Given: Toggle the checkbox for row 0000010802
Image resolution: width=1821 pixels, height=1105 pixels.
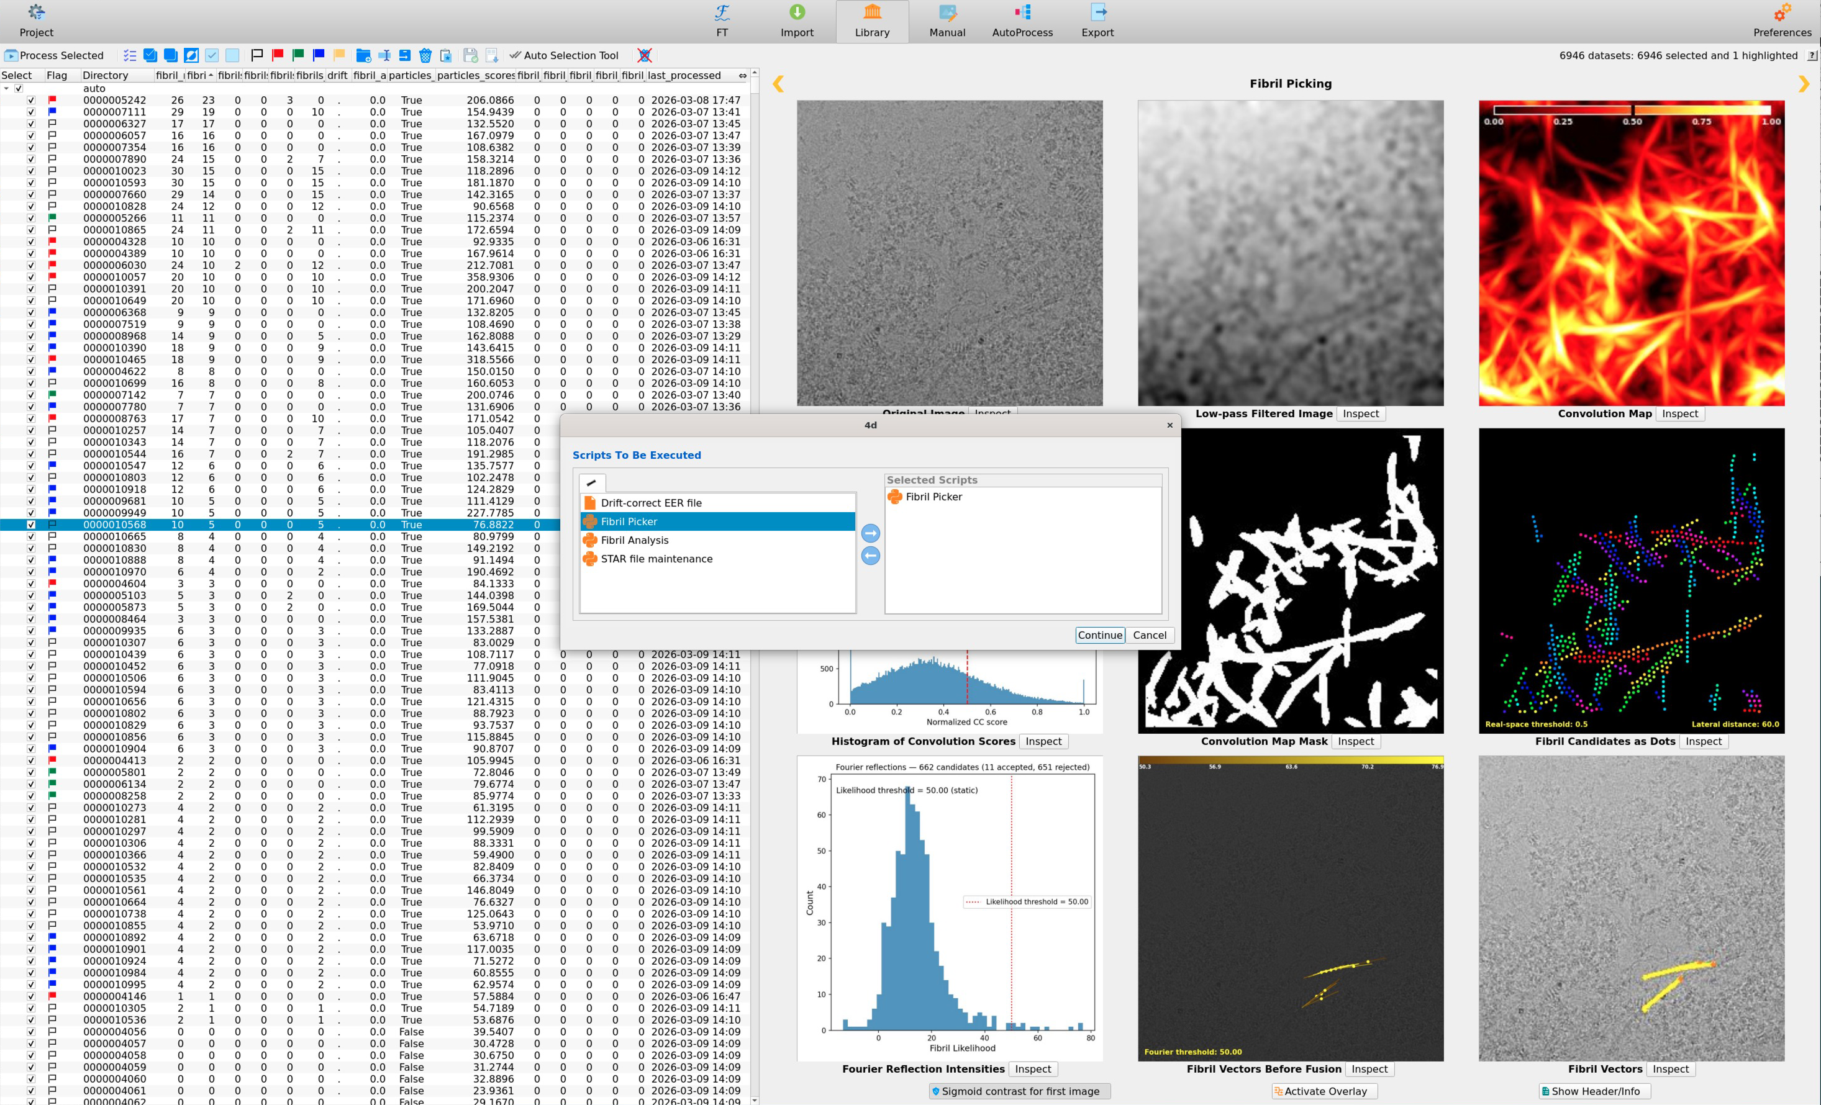Looking at the screenshot, I should [31, 713].
